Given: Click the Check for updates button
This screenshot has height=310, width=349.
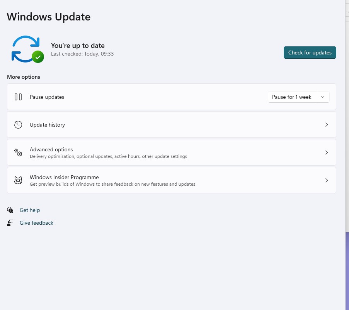Looking at the screenshot, I should 310,53.
